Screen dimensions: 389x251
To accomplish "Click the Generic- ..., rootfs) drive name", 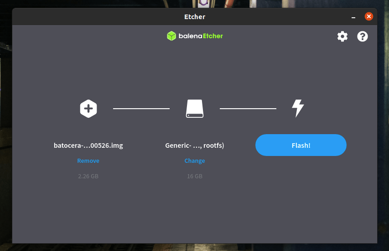I will [195, 146].
